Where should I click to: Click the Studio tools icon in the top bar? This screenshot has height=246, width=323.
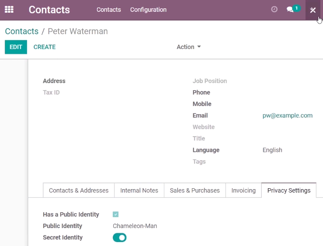click(x=313, y=10)
